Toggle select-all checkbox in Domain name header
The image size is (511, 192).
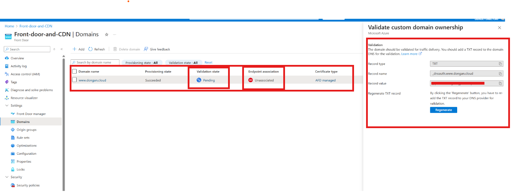point(74,71)
